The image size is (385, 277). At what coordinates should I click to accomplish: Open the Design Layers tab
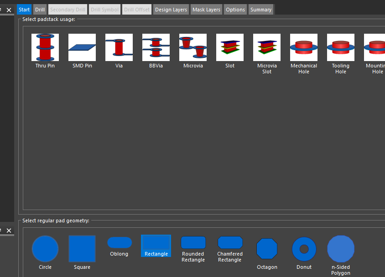click(171, 10)
